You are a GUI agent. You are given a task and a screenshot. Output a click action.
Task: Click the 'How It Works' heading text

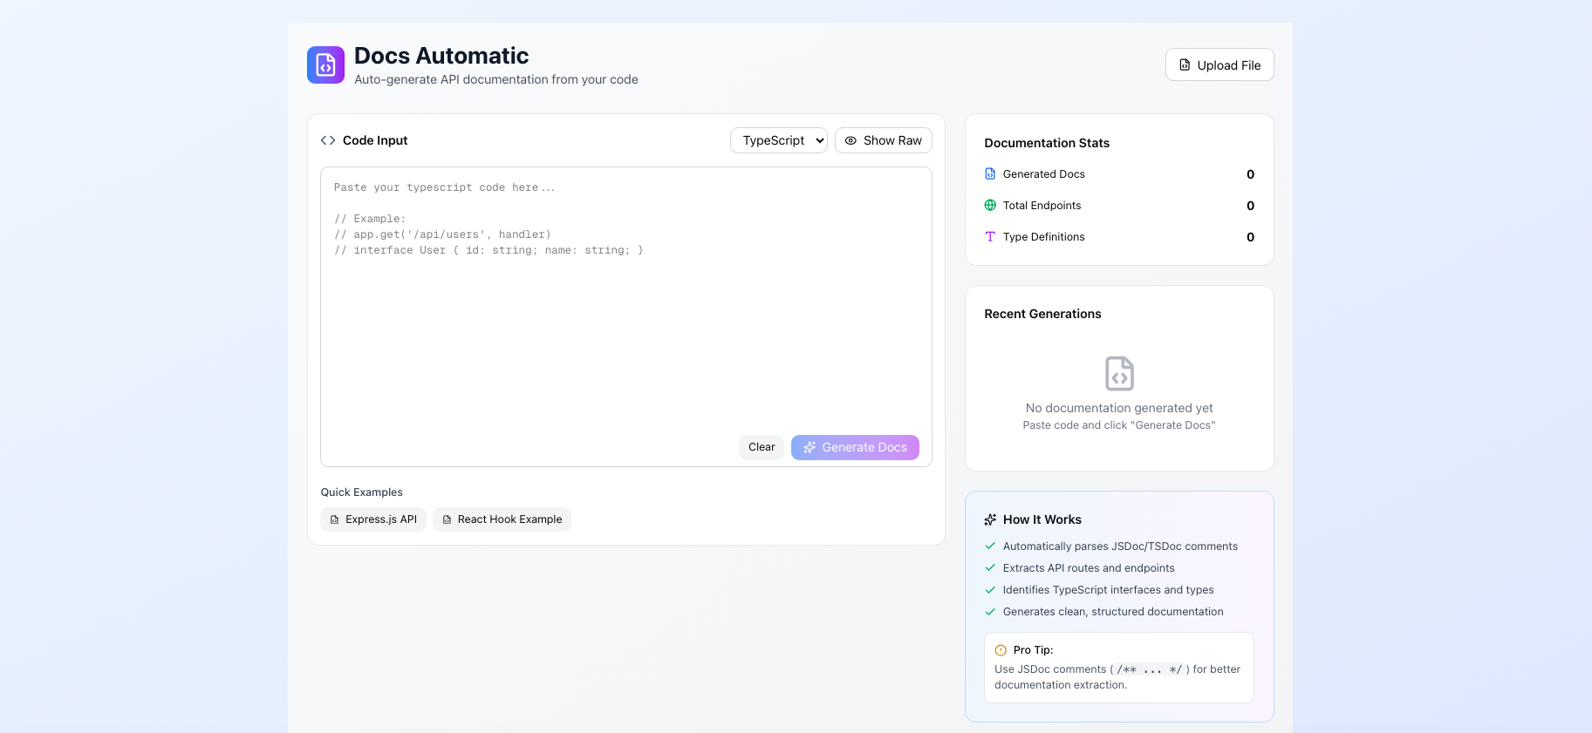pos(1042,519)
